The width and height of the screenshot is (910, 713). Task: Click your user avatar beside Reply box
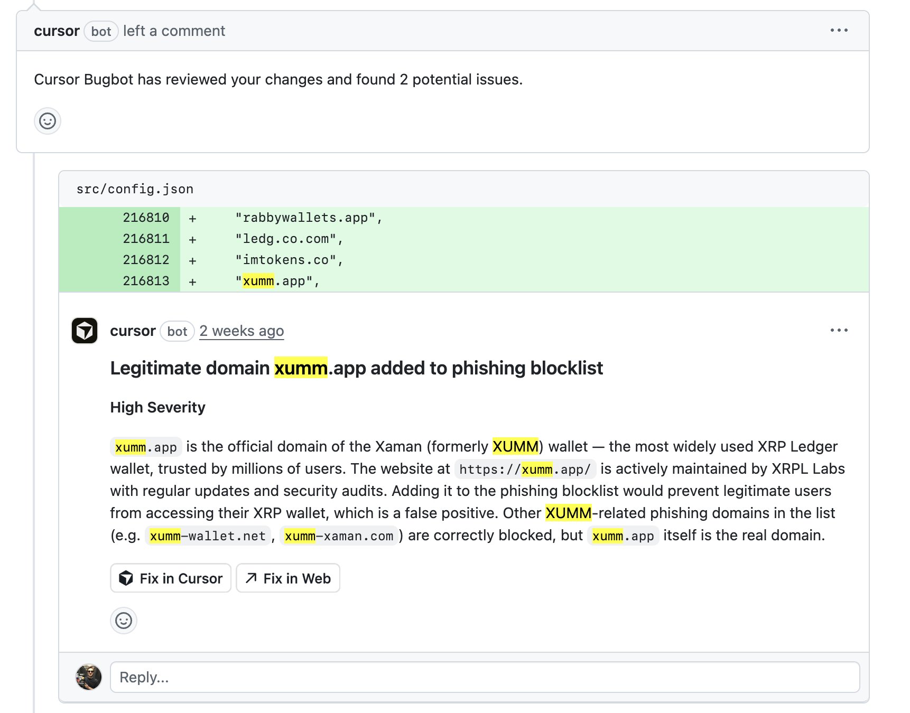coord(88,677)
